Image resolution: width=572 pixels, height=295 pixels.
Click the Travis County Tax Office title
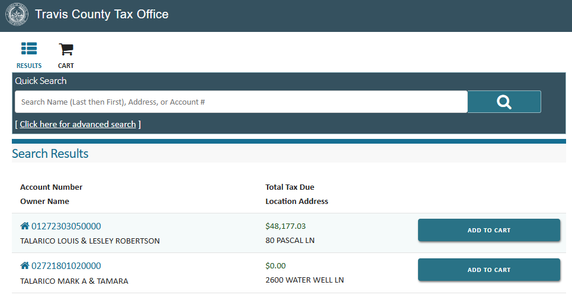tap(102, 14)
